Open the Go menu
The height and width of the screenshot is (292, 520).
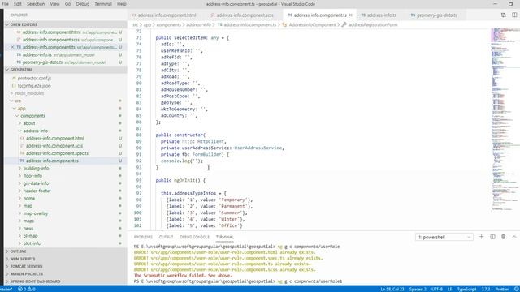(x=67, y=4)
